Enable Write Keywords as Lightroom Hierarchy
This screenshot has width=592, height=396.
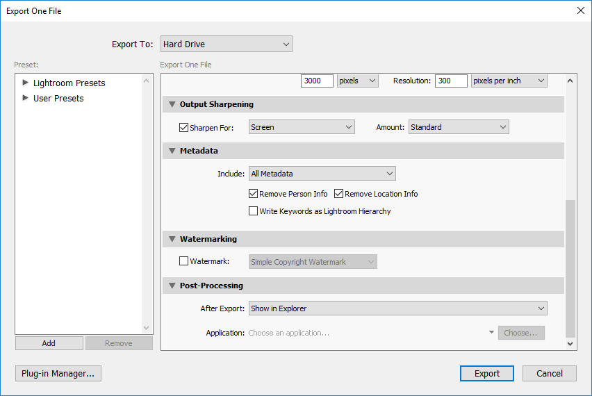(x=254, y=211)
